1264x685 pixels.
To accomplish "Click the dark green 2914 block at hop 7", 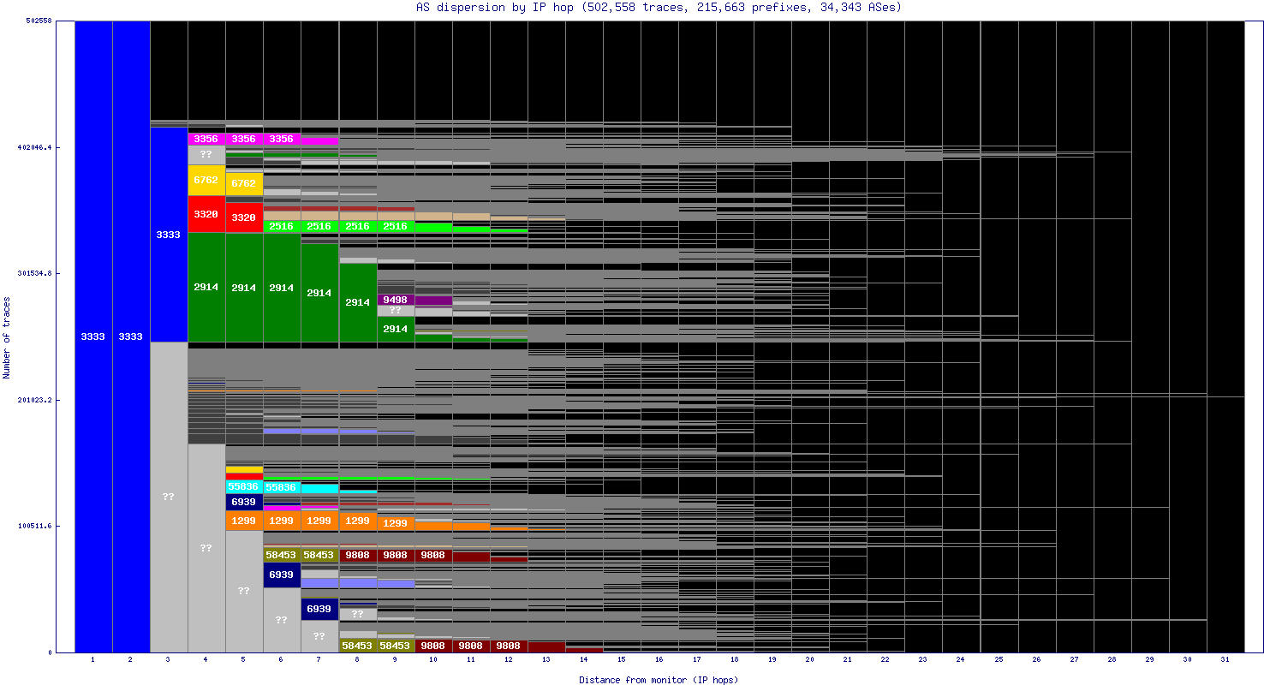I will 319,293.
